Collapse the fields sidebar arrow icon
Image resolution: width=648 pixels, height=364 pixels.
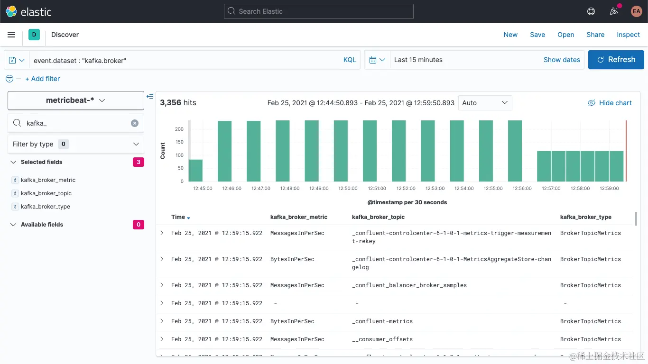point(150,96)
